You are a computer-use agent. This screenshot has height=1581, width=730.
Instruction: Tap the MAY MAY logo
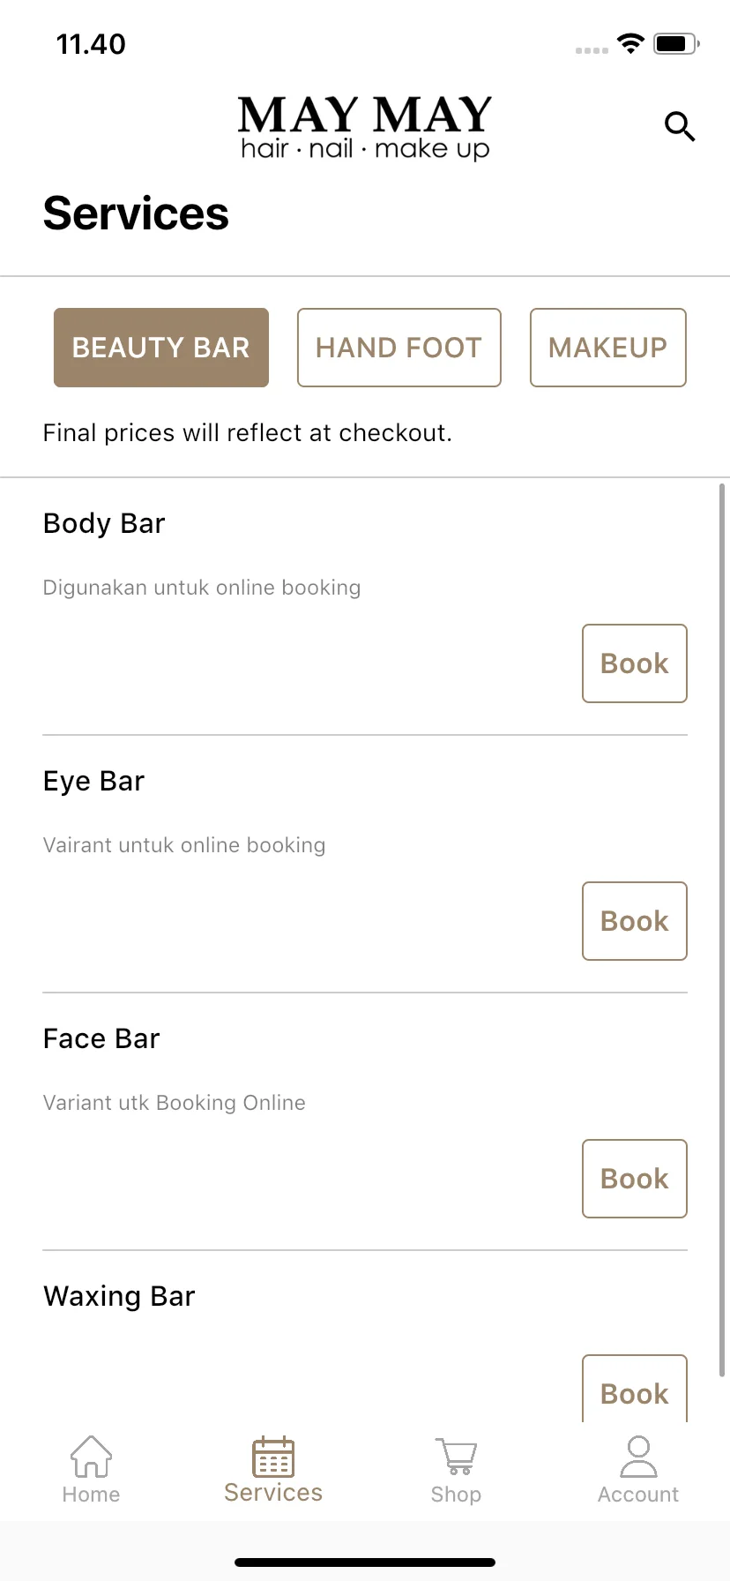pyautogui.click(x=365, y=129)
